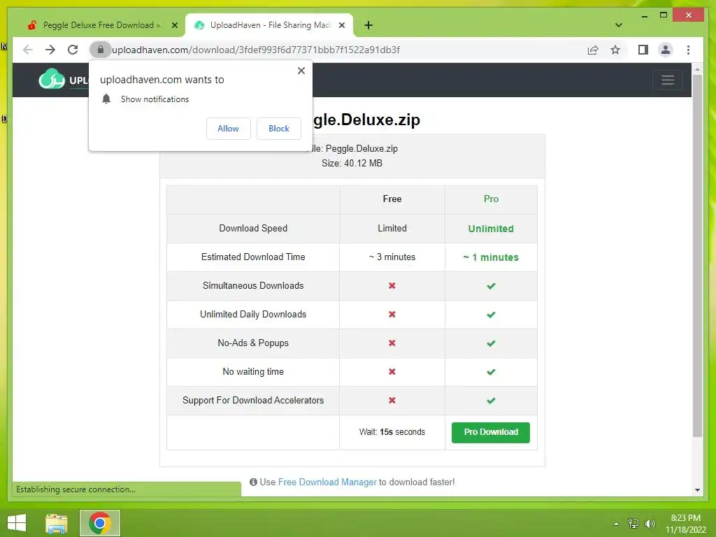The image size is (716, 537).
Task: Open the Chrome three-dot menu
Action: pos(688,50)
